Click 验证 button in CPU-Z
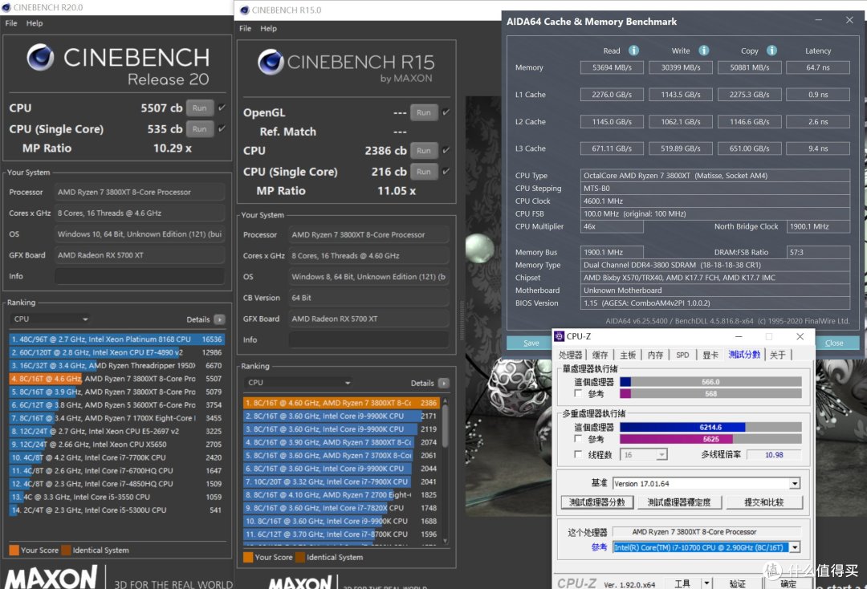This screenshot has height=589, width=867. click(738, 583)
